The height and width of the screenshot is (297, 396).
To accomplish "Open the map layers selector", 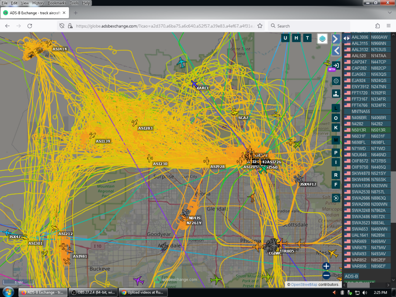I will (x=322, y=39).
